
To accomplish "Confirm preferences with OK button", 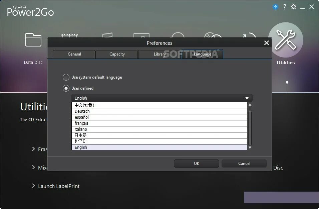I will [x=197, y=164].
